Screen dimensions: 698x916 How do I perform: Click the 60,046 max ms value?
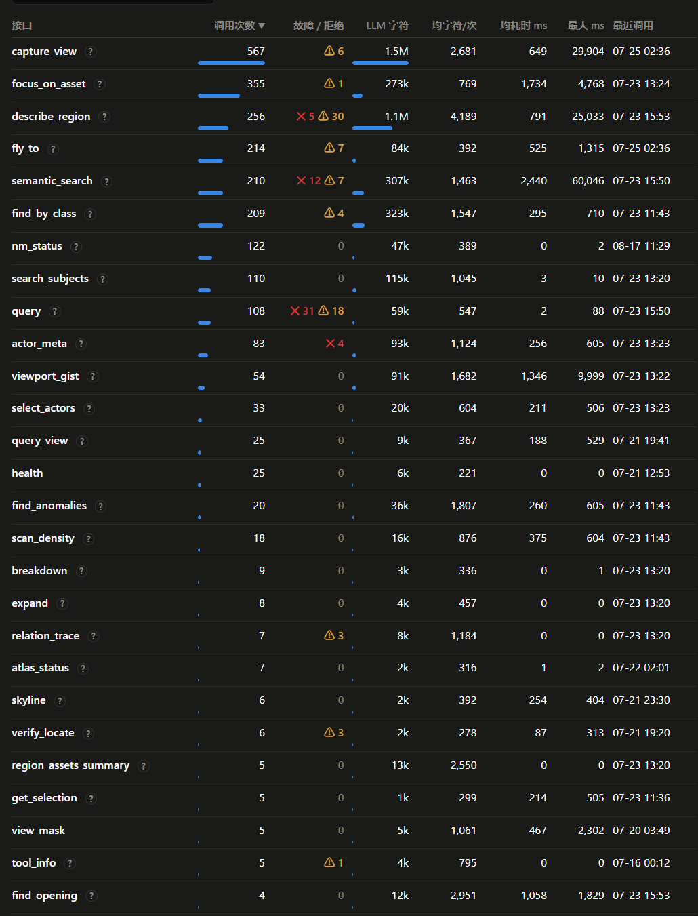click(x=588, y=181)
